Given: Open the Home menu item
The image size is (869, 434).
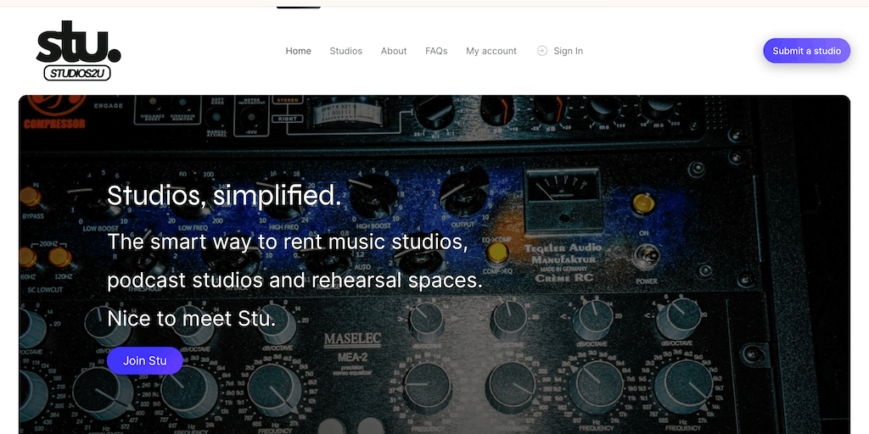Looking at the screenshot, I should coord(298,51).
